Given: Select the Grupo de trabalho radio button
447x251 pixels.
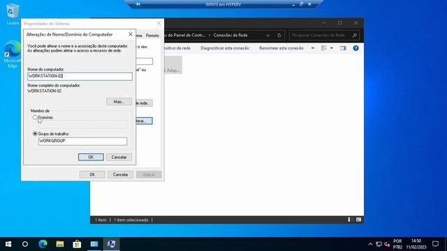Looking at the screenshot, I should [x=35, y=133].
